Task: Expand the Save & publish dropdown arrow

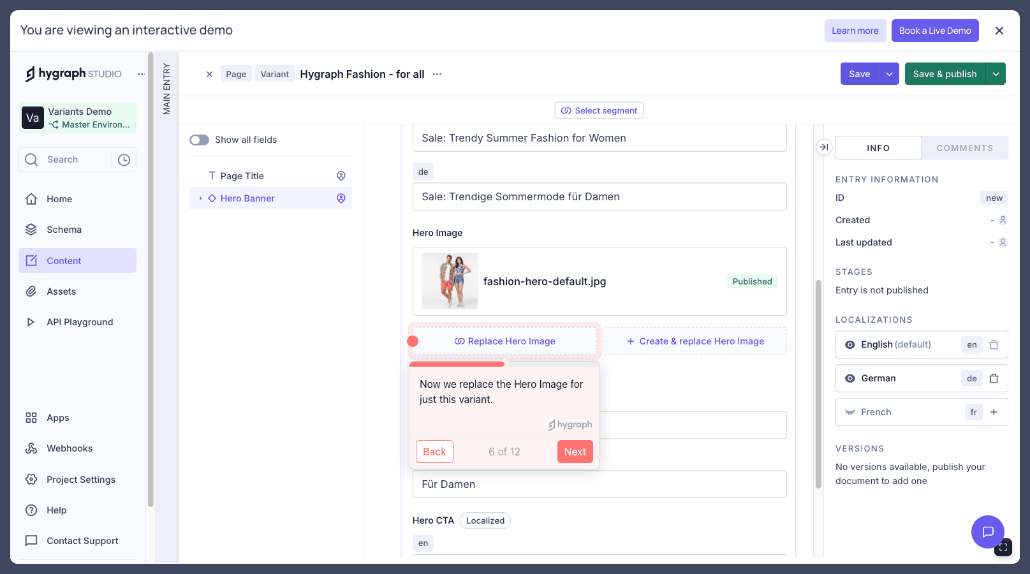Action: 996,74
